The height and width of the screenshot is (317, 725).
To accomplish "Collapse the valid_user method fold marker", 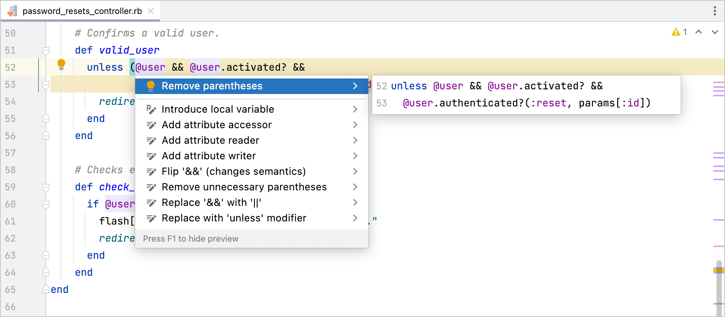I will coord(46,51).
